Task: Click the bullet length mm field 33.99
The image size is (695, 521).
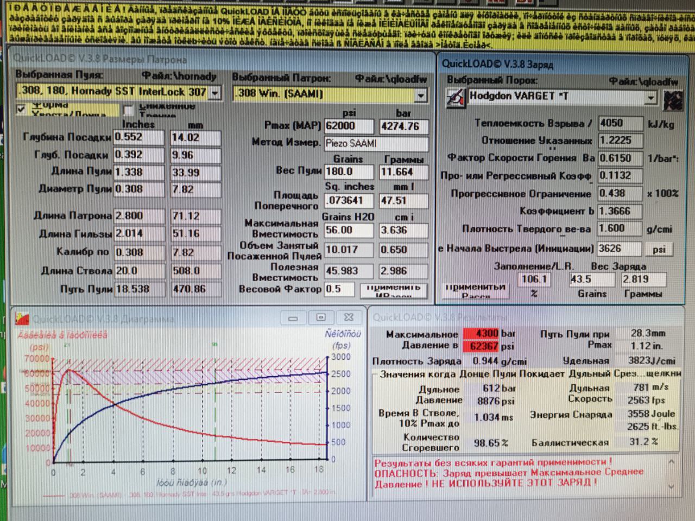Action: pos(195,173)
